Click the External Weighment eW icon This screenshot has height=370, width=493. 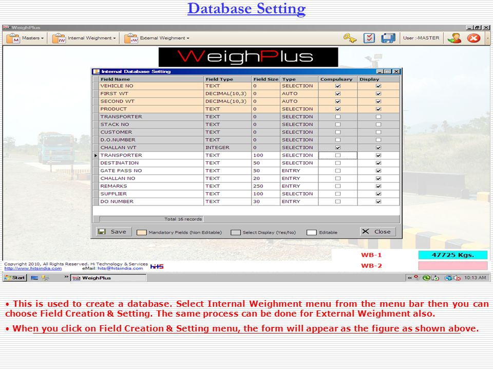pyautogui.click(x=131, y=39)
